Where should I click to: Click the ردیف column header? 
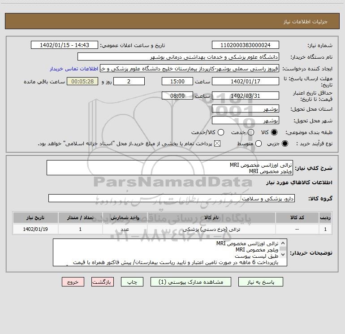[x=325, y=217]
